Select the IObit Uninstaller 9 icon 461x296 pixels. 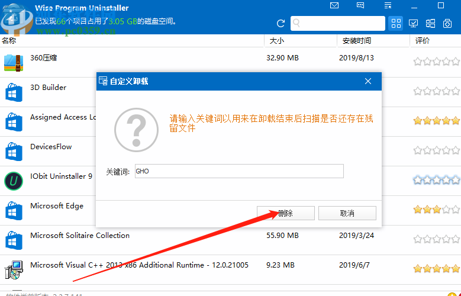click(14, 181)
